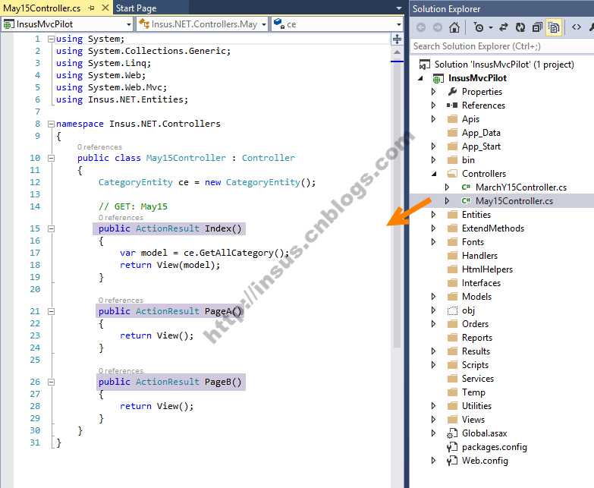The width and height of the screenshot is (594, 488).
Task: Click the Solution icon beside 'InsusMvcPilot'
Action: click(x=425, y=65)
